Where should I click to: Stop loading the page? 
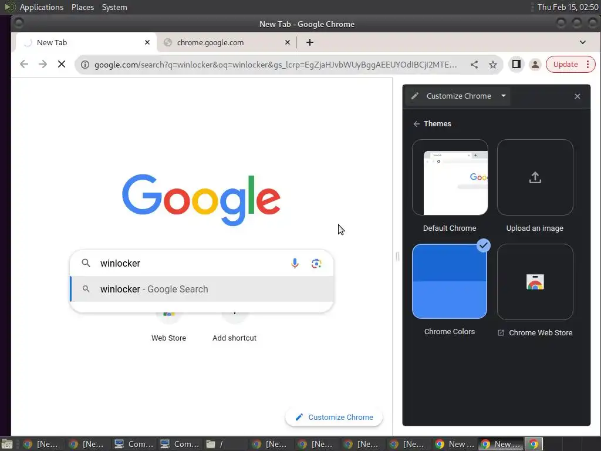[61, 65]
